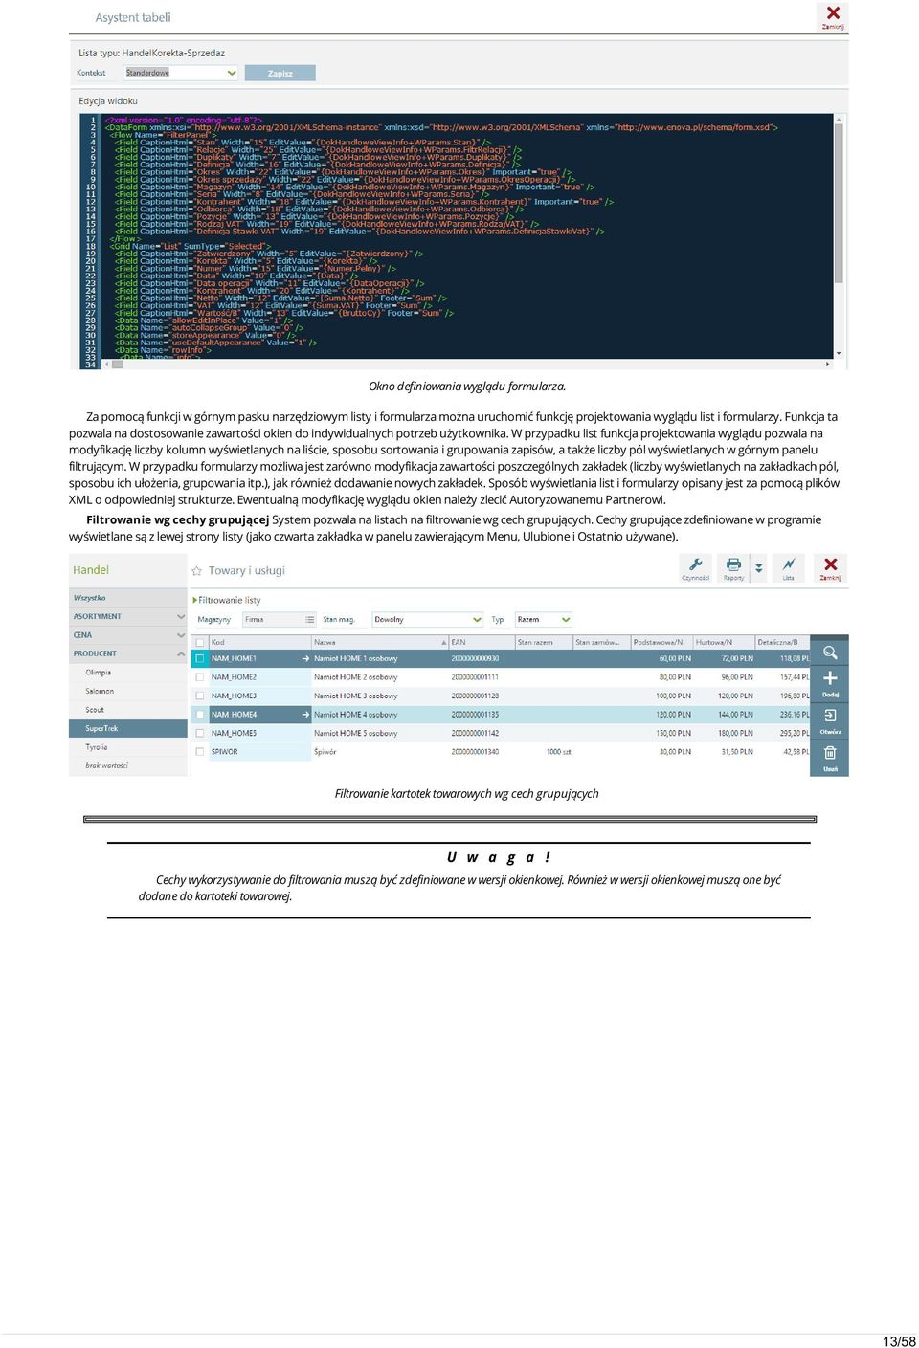Tick the checkbox for SPIWOR
Viewport: 919px width, 1348px height.
point(200,752)
